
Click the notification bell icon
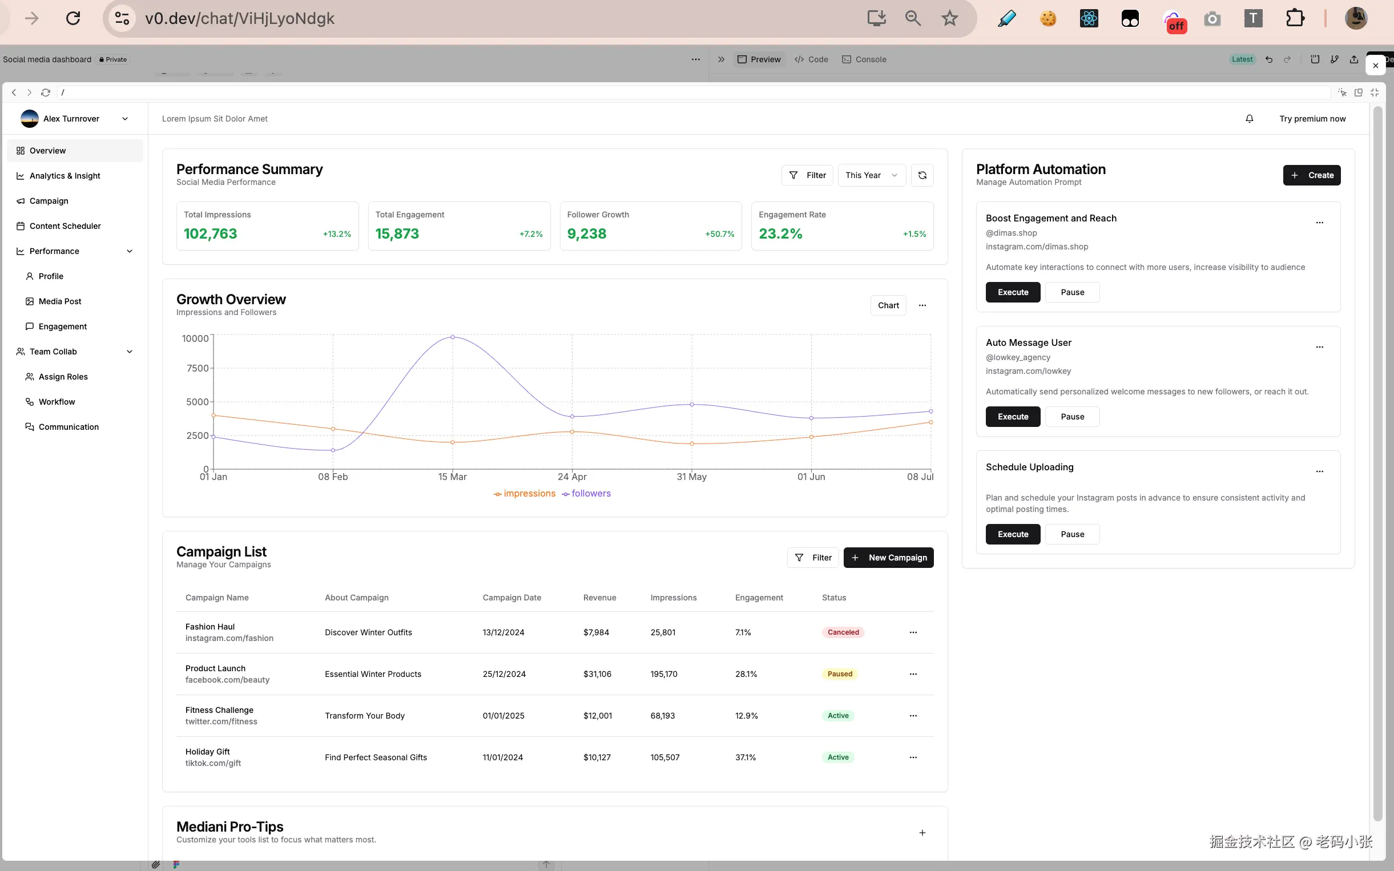click(x=1249, y=119)
